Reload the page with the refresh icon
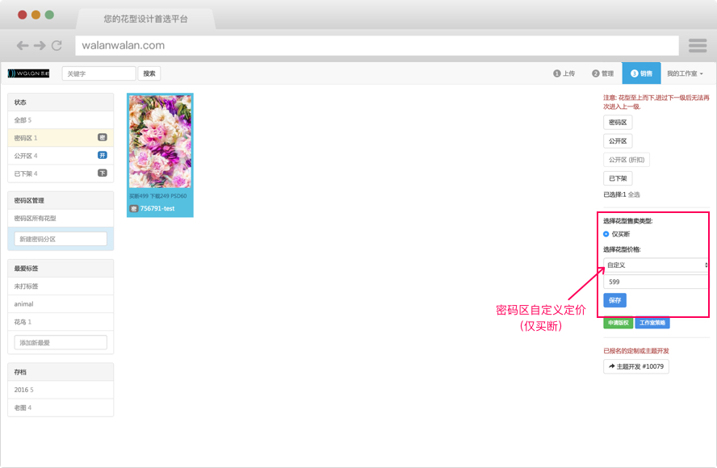Screen dimensions: 717x468 (x=57, y=46)
